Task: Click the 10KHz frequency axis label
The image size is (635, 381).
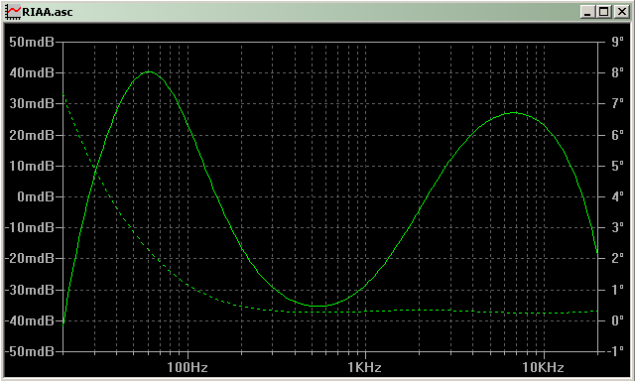Action: point(543,368)
